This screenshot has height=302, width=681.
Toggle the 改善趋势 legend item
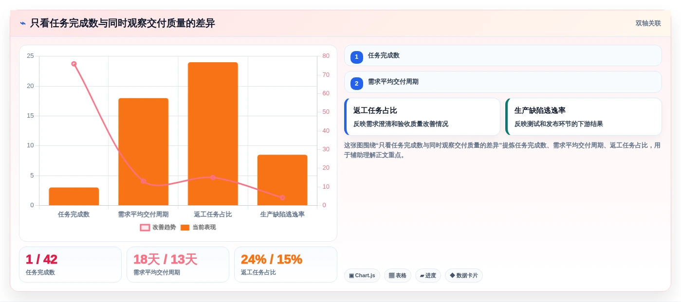(x=158, y=227)
